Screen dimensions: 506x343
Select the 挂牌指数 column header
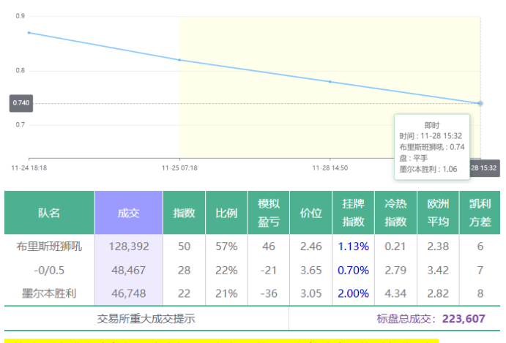354,213
